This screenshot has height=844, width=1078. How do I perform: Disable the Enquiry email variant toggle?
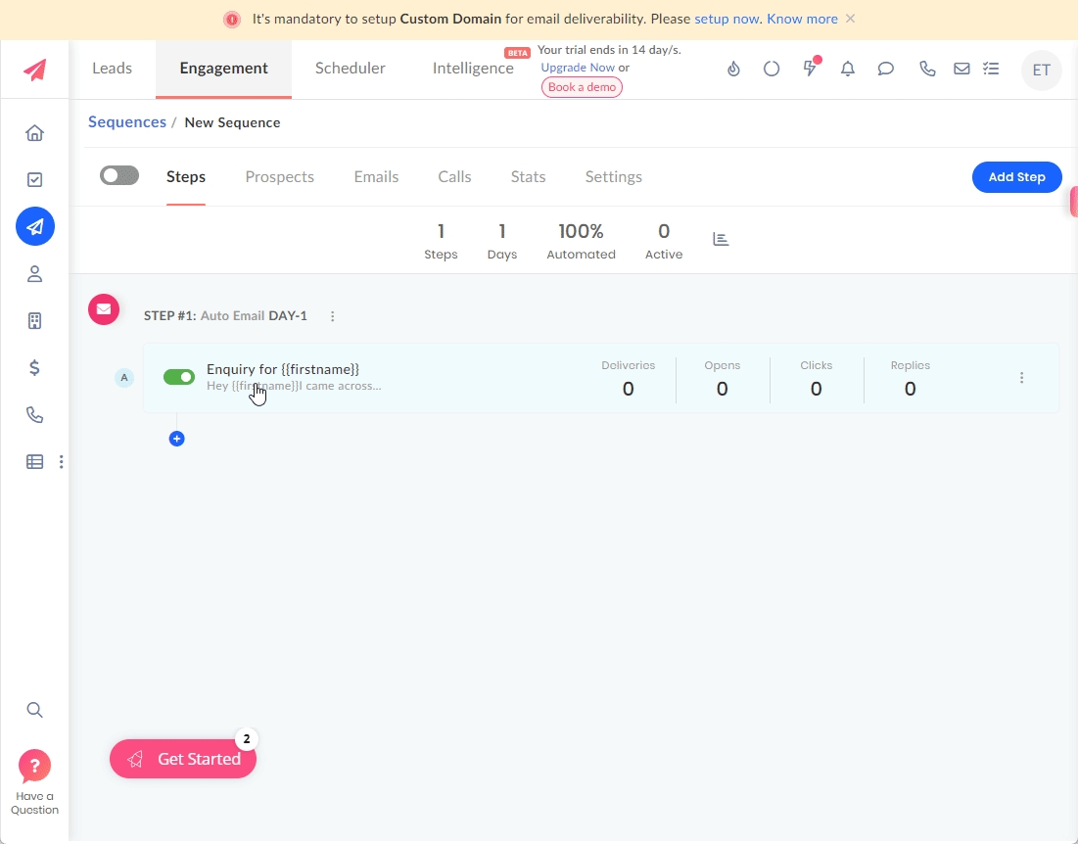(179, 377)
